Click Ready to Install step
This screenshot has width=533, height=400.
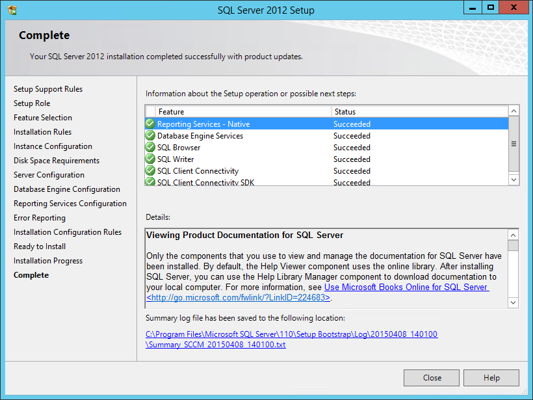point(40,247)
